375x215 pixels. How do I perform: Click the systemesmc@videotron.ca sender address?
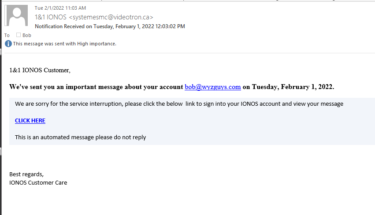tap(111, 17)
